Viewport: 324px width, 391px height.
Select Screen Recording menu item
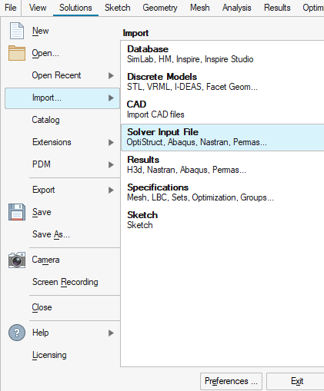pos(65,282)
